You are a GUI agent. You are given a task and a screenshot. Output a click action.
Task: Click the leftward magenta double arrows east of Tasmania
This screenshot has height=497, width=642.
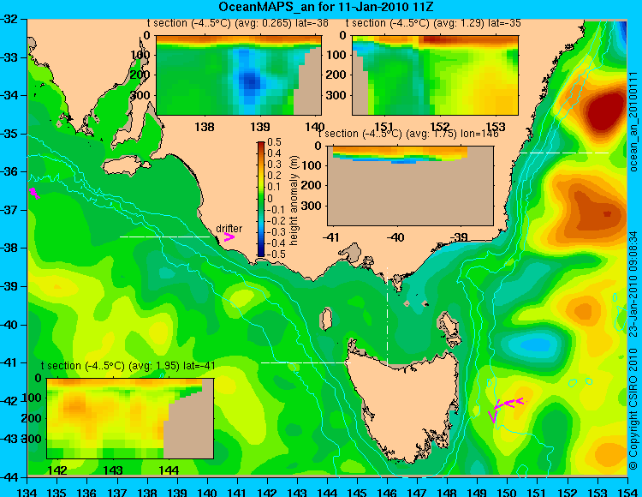pyautogui.click(x=510, y=403)
